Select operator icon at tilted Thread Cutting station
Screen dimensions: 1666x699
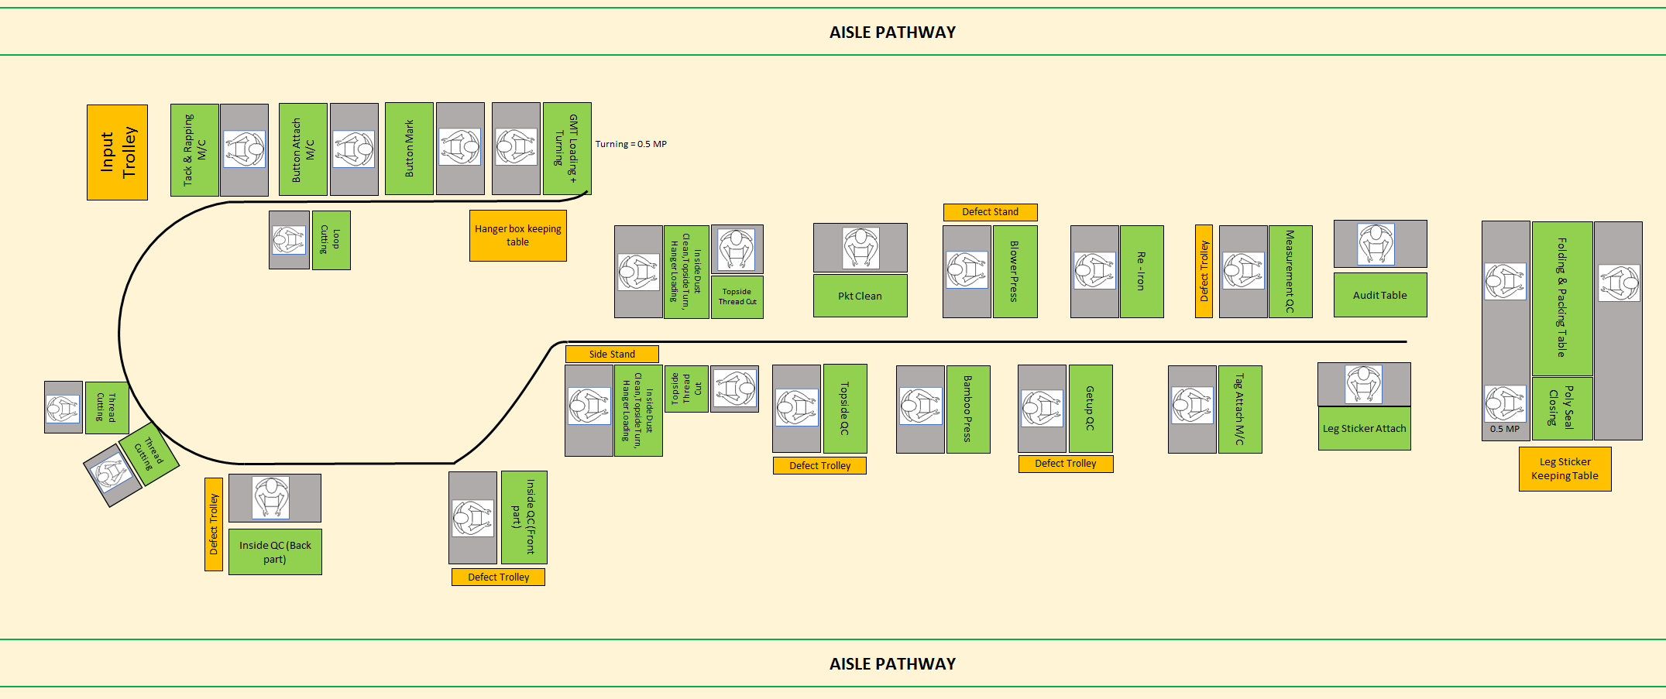pos(112,472)
